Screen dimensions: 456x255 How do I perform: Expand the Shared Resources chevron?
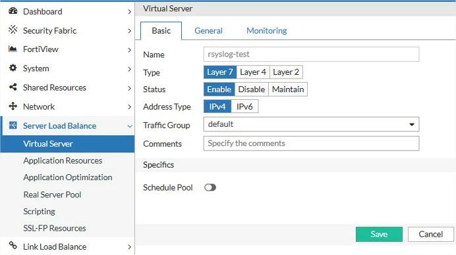[129, 88]
